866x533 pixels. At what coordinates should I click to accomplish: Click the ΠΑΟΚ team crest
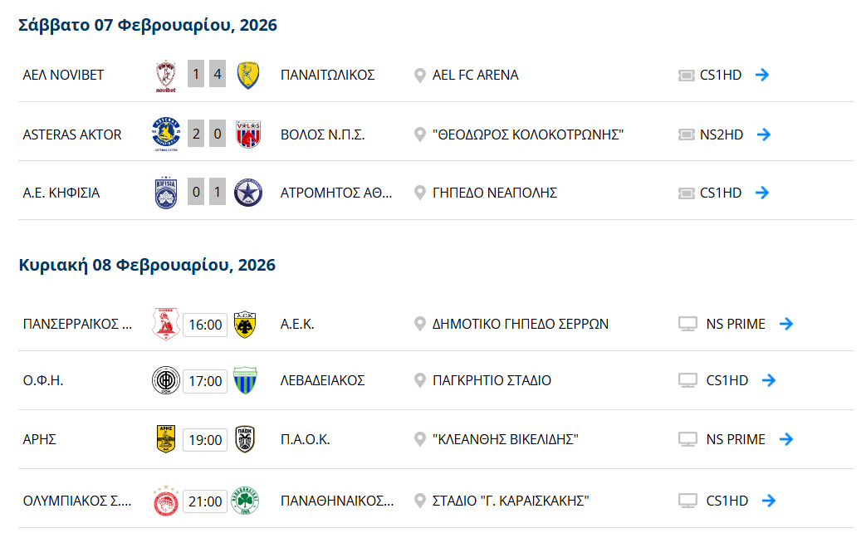click(245, 439)
